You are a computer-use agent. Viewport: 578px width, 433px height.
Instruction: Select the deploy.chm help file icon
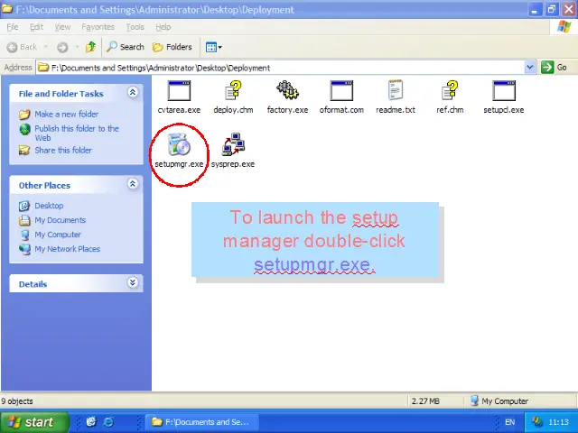click(x=233, y=90)
